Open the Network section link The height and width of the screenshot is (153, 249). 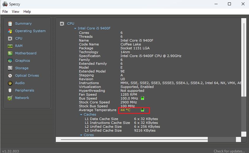(22, 98)
